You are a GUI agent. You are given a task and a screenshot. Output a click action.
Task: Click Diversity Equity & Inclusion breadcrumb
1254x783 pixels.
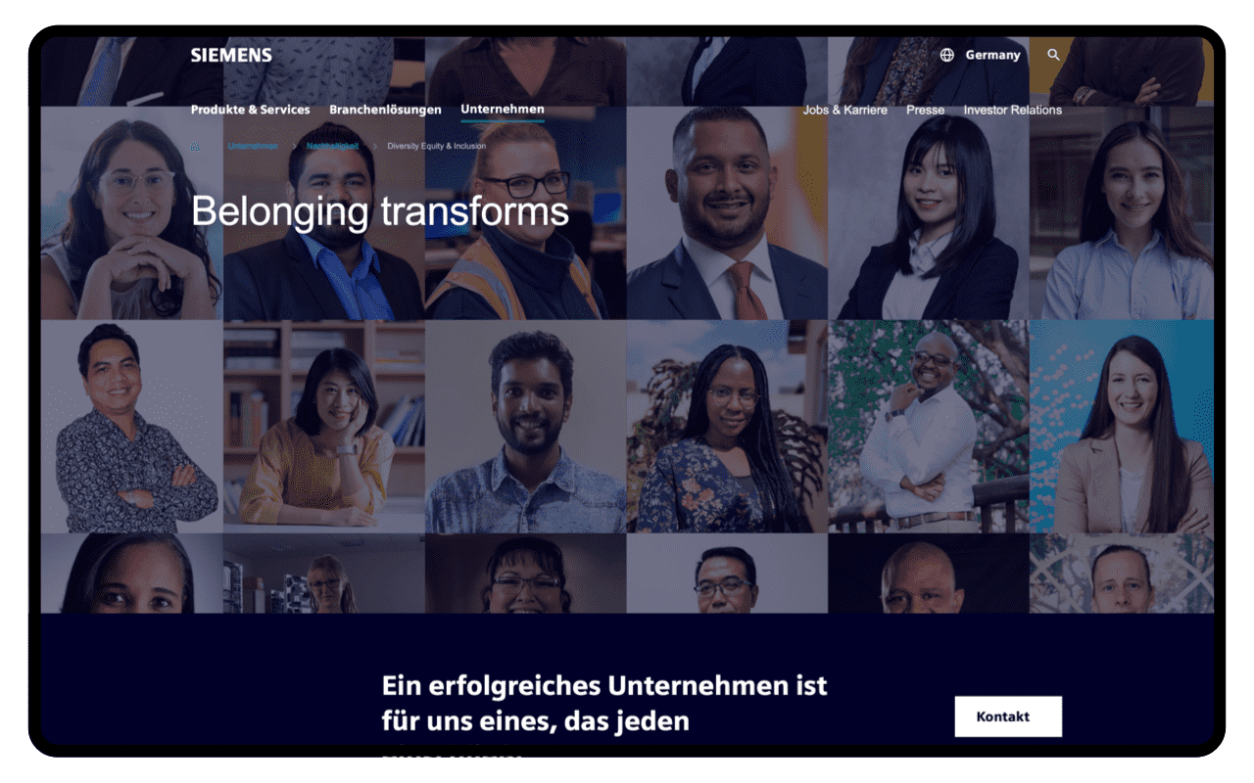[436, 146]
